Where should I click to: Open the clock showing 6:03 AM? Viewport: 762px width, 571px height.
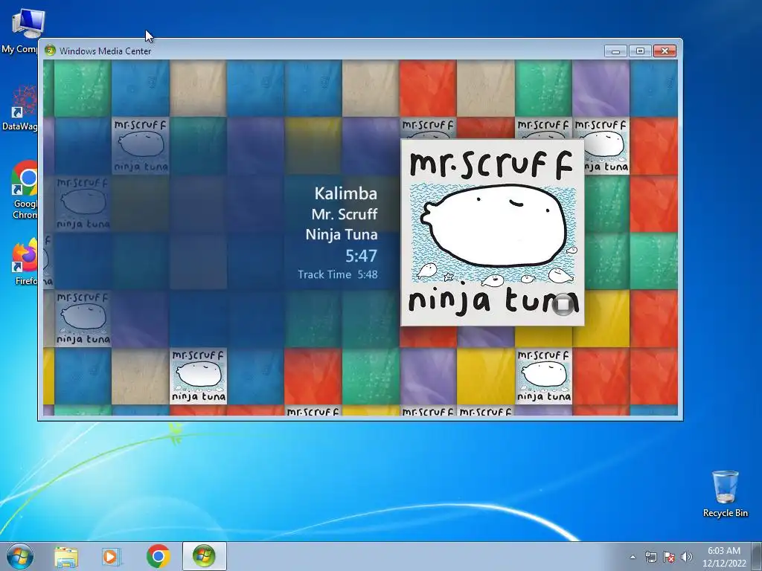724,557
